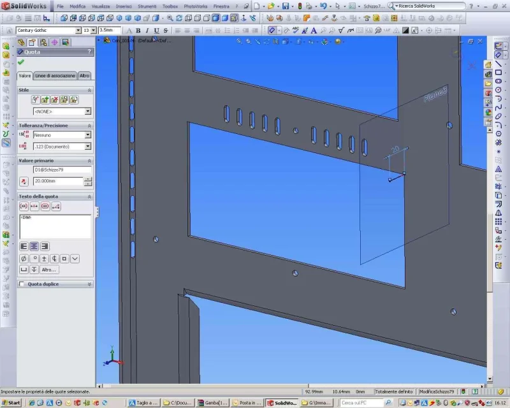This screenshot has height=408, width=510.
Task: Click the Sketch Line tool in right toolbar
Action: click(499, 64)
